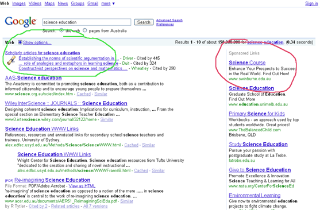Open 'Re-imagining Science Education' PDF result

coord(52,180)
